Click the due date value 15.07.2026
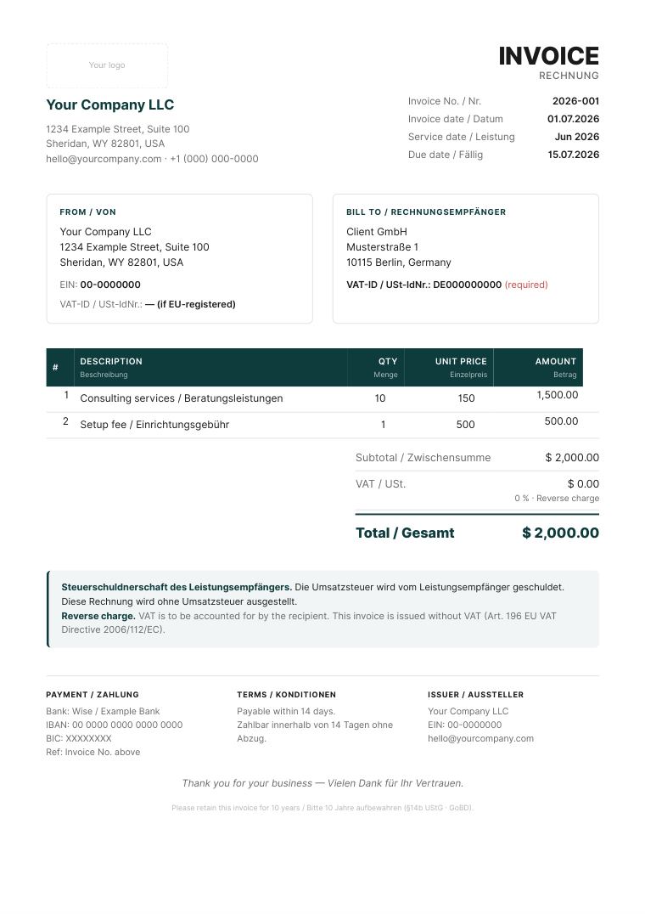Image resolution: width=645 pixels, height=914 pixels. pyautogui.click(x=574, y=155)
